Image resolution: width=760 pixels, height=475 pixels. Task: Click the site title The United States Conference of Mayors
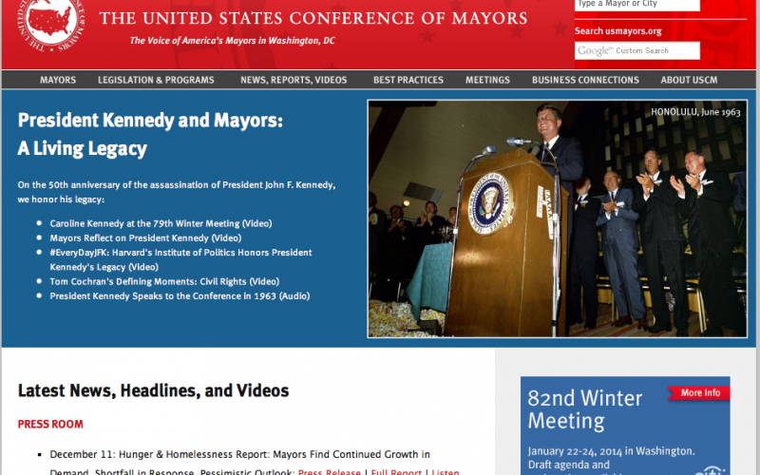313,18
